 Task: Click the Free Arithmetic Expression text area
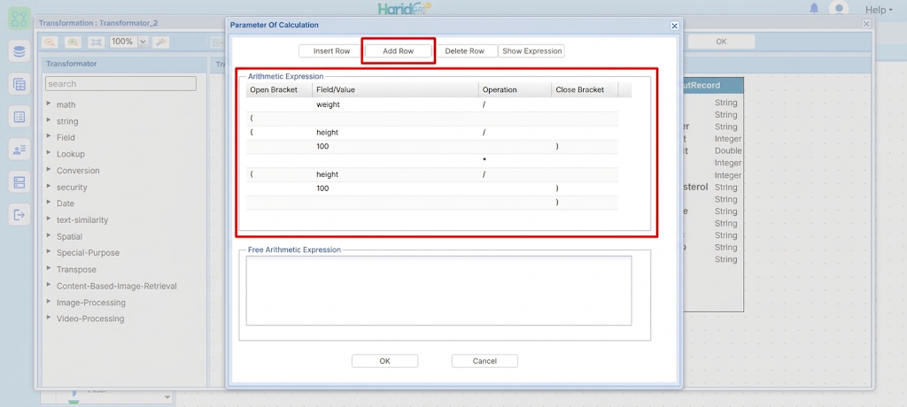tap(438, 291)
